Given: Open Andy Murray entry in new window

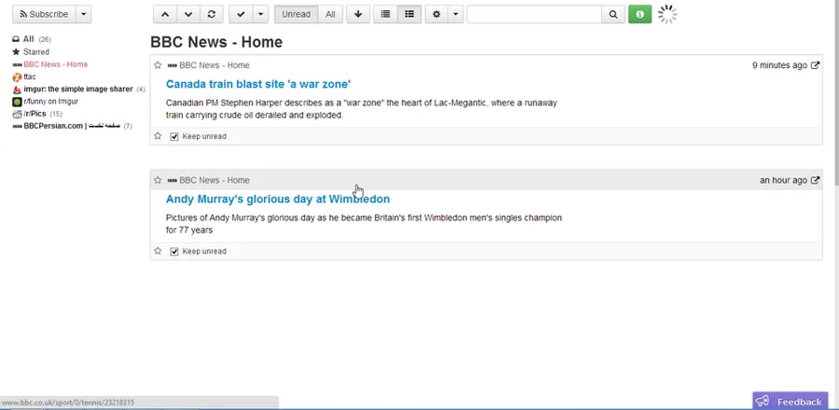Looking at the screenshot, I should [815, 180].
